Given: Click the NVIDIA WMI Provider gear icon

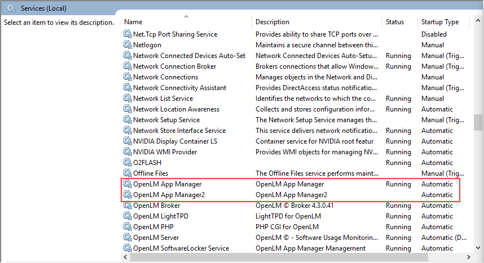Looking at the screenshot, I should (127, 152).
